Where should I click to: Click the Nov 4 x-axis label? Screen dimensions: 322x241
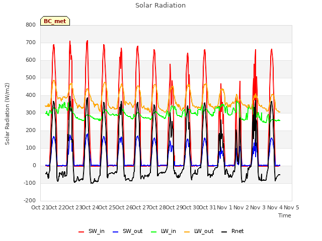(275, 207)
